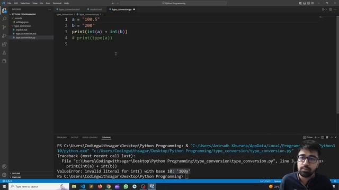Image resolution: width=339 pixels, height=190 pixels.
Task: Switch to the DEBUG CONSOLE panel tab
Action: tap(90, 137)
